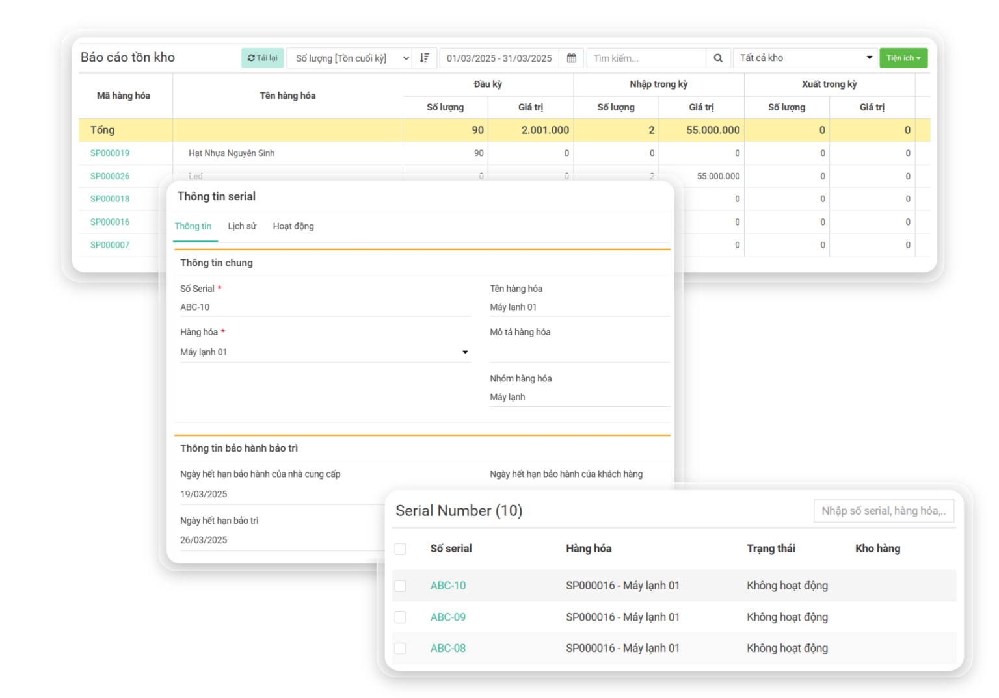Select the Thông tin tab
999x698 pixels.
(193, 226)
